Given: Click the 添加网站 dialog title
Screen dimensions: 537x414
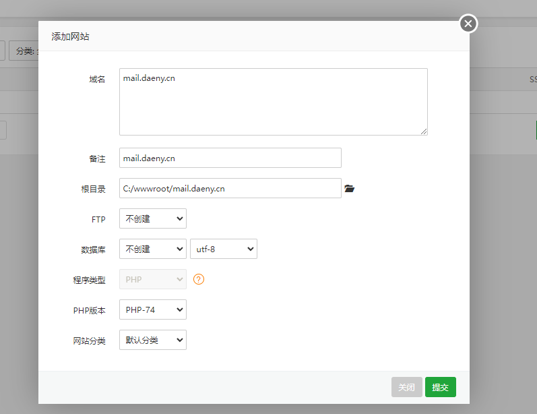Looking at the screenshot, I should click(x=70, y=36).
